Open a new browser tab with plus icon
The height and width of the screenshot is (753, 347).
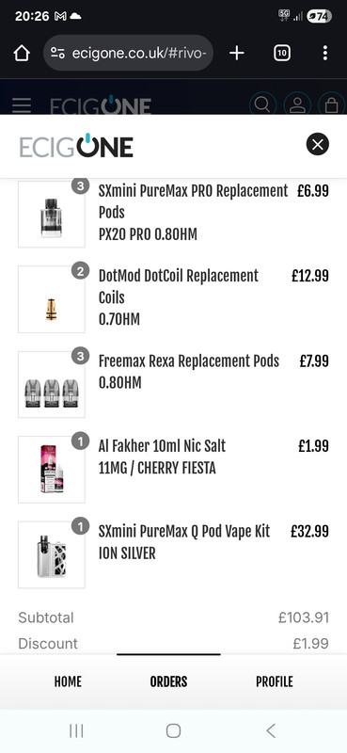tap(237, 54)
